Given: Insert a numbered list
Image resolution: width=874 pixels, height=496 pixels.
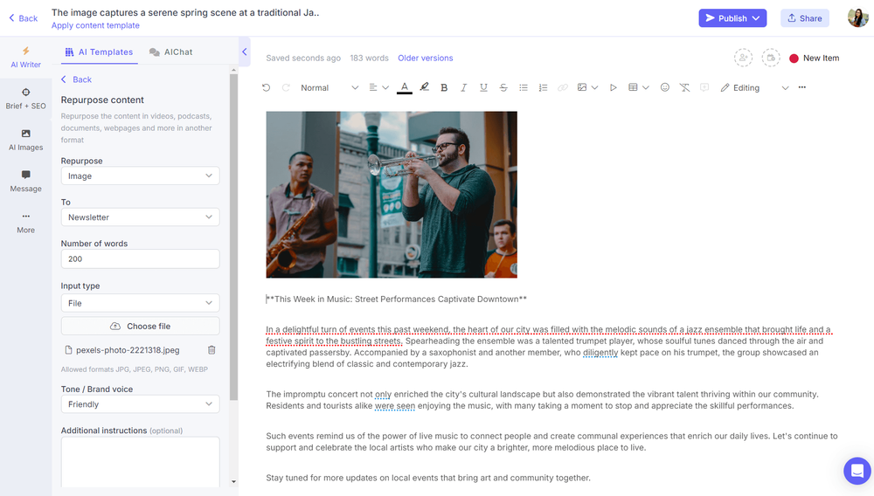Looking at the screenshot, I should 543,88.
